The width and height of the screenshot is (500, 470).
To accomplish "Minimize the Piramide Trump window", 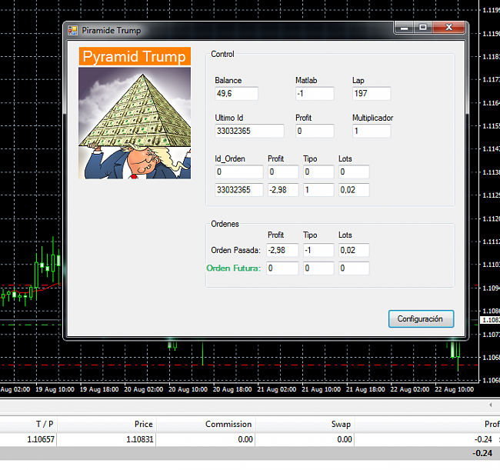I will [x=403, y=28].
